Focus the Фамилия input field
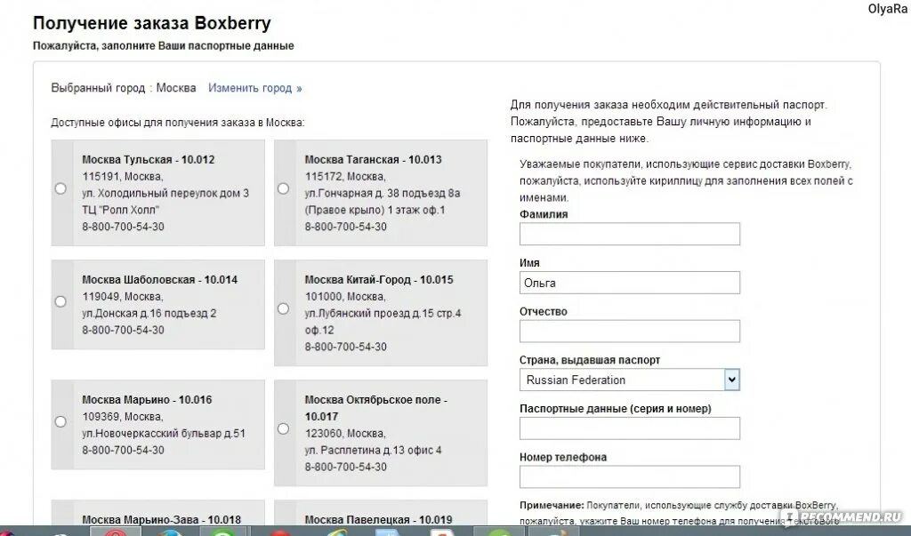 tap(629, 234)
